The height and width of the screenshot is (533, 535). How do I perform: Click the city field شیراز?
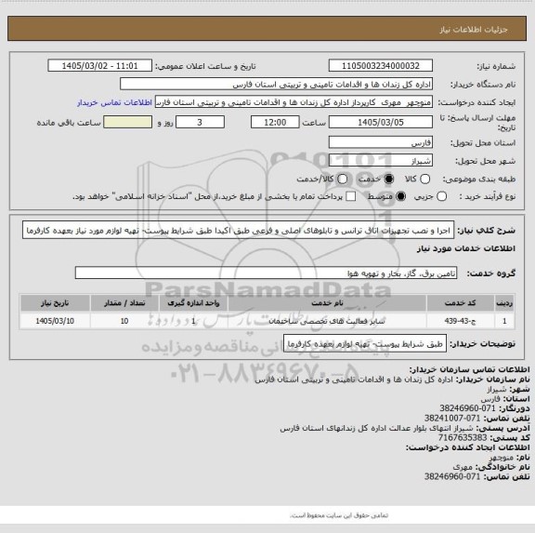click(381, 160)
